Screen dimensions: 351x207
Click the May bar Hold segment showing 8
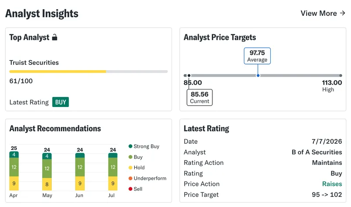pos(47,184)
